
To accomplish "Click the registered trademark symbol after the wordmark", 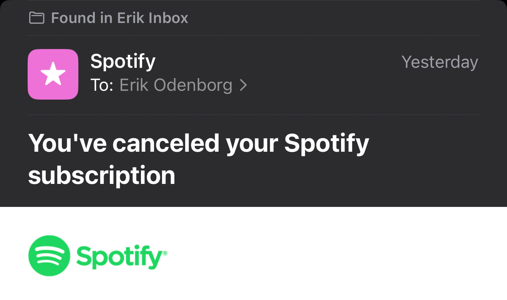I will coord(165,253).
